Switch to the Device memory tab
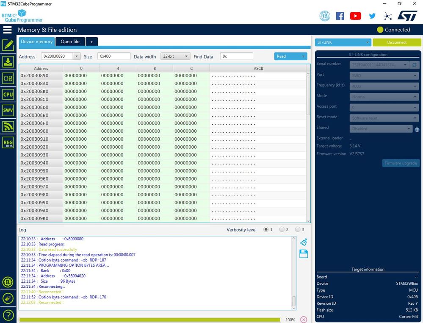 pyautogui.click(x=37, y=42)
